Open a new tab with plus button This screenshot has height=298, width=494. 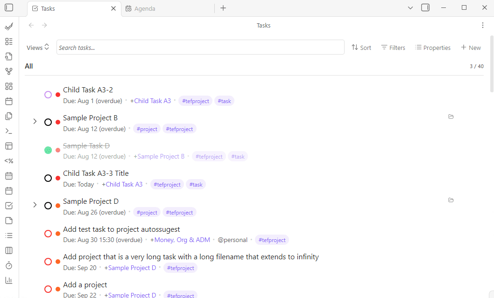(x=223, y=8)
